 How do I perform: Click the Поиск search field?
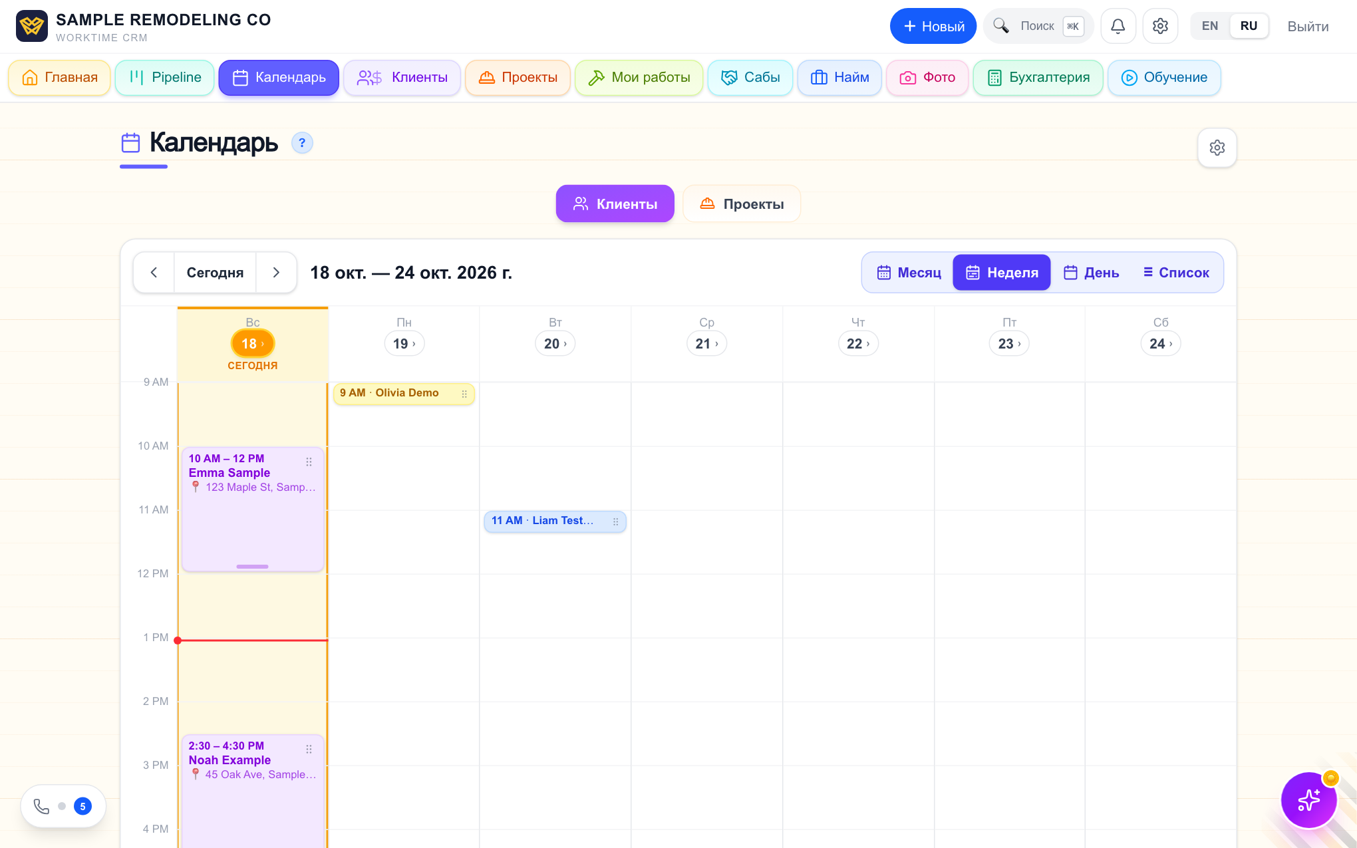click(1038, 26)
